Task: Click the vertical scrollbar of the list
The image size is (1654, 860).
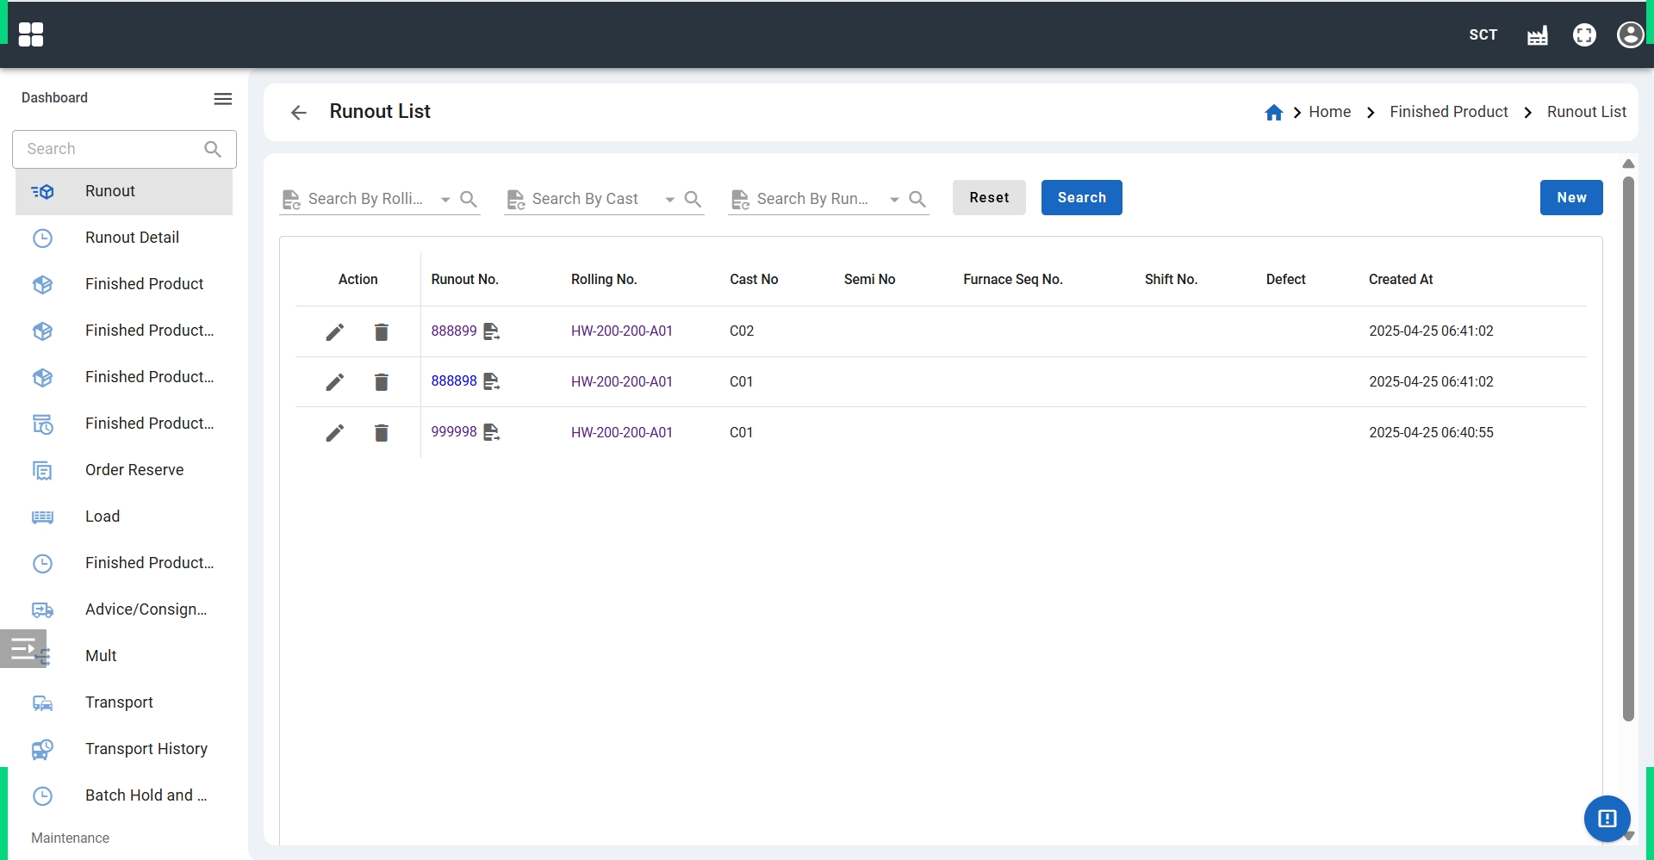Action: coord(1628,448)
